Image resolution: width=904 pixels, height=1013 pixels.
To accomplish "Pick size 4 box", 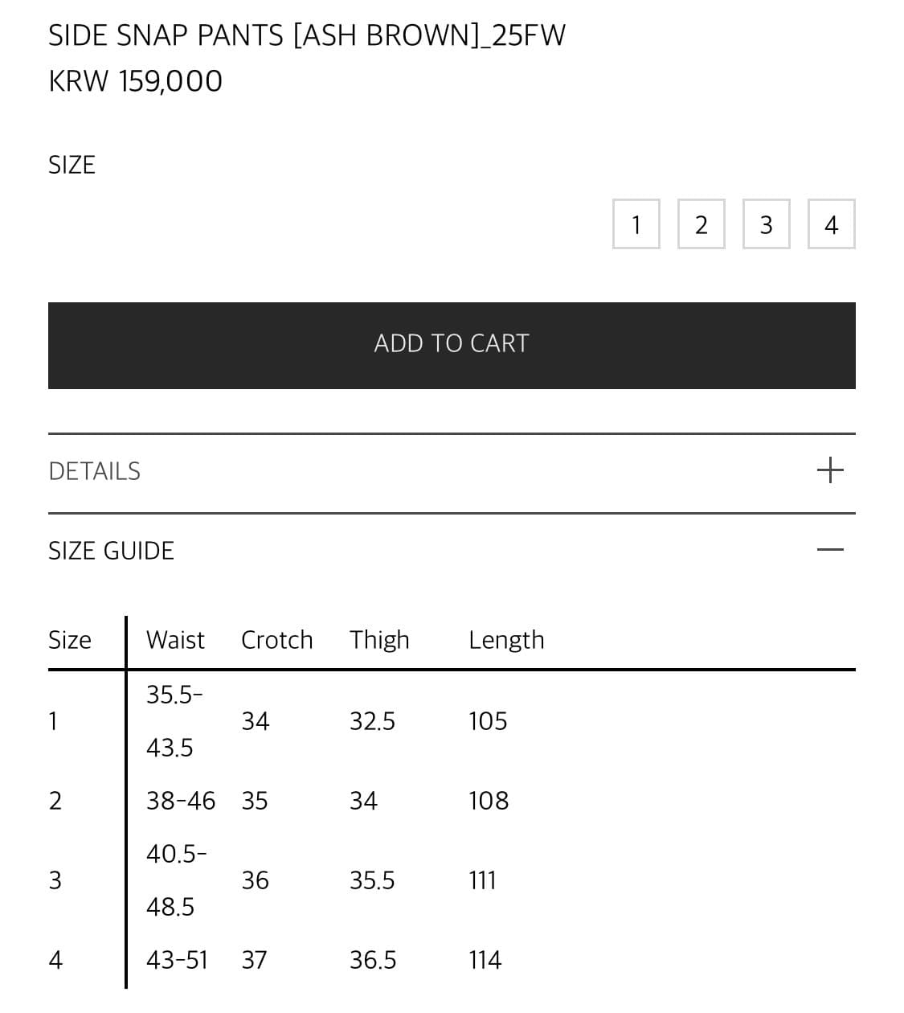I will click(831, 224).
